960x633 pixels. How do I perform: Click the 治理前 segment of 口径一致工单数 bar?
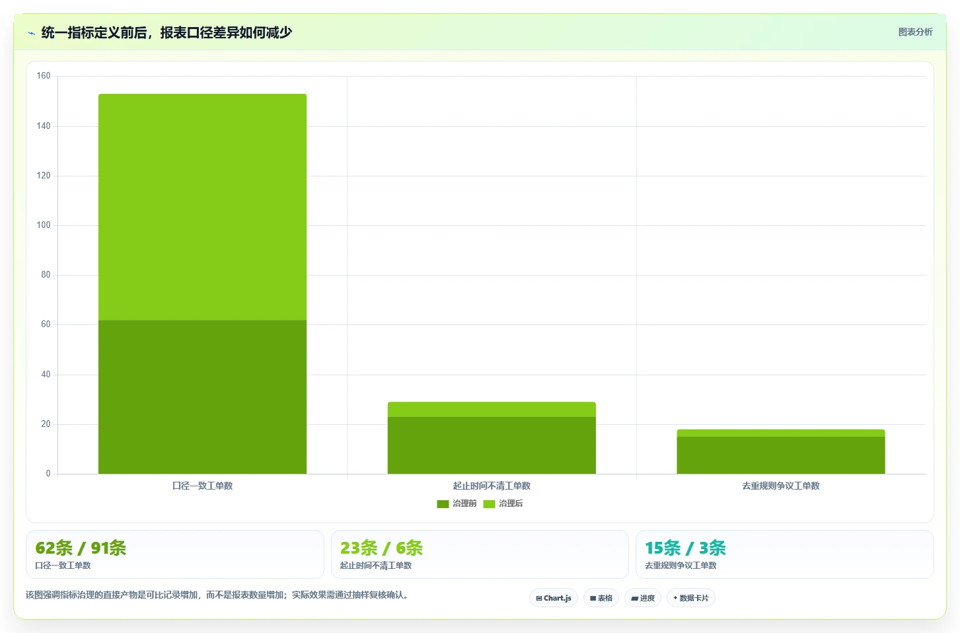[202, 397]
